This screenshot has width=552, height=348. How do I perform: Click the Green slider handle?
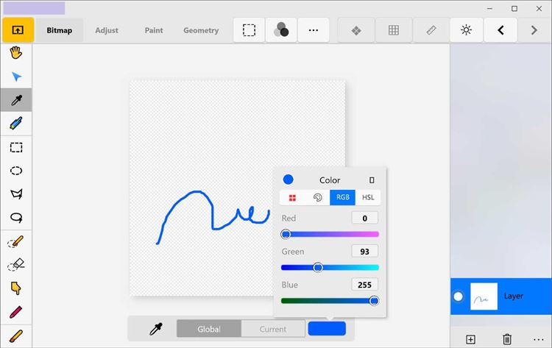318,268
